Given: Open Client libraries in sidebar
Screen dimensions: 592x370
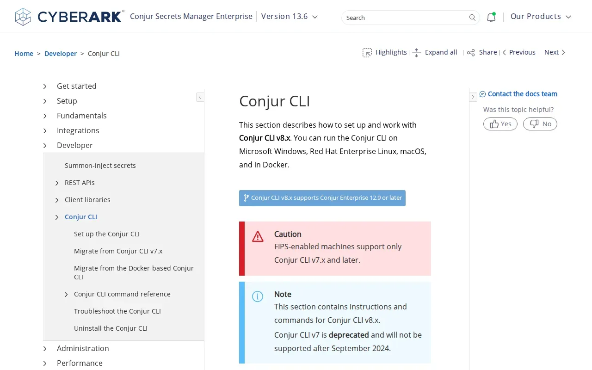Looking at the screenshot, I should pos(87,200).
